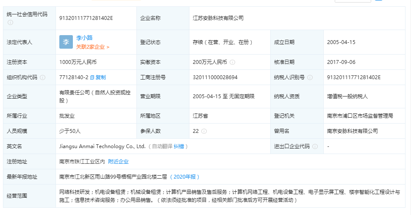Click info icon next to 纳税人识别号

coord(310,77)
